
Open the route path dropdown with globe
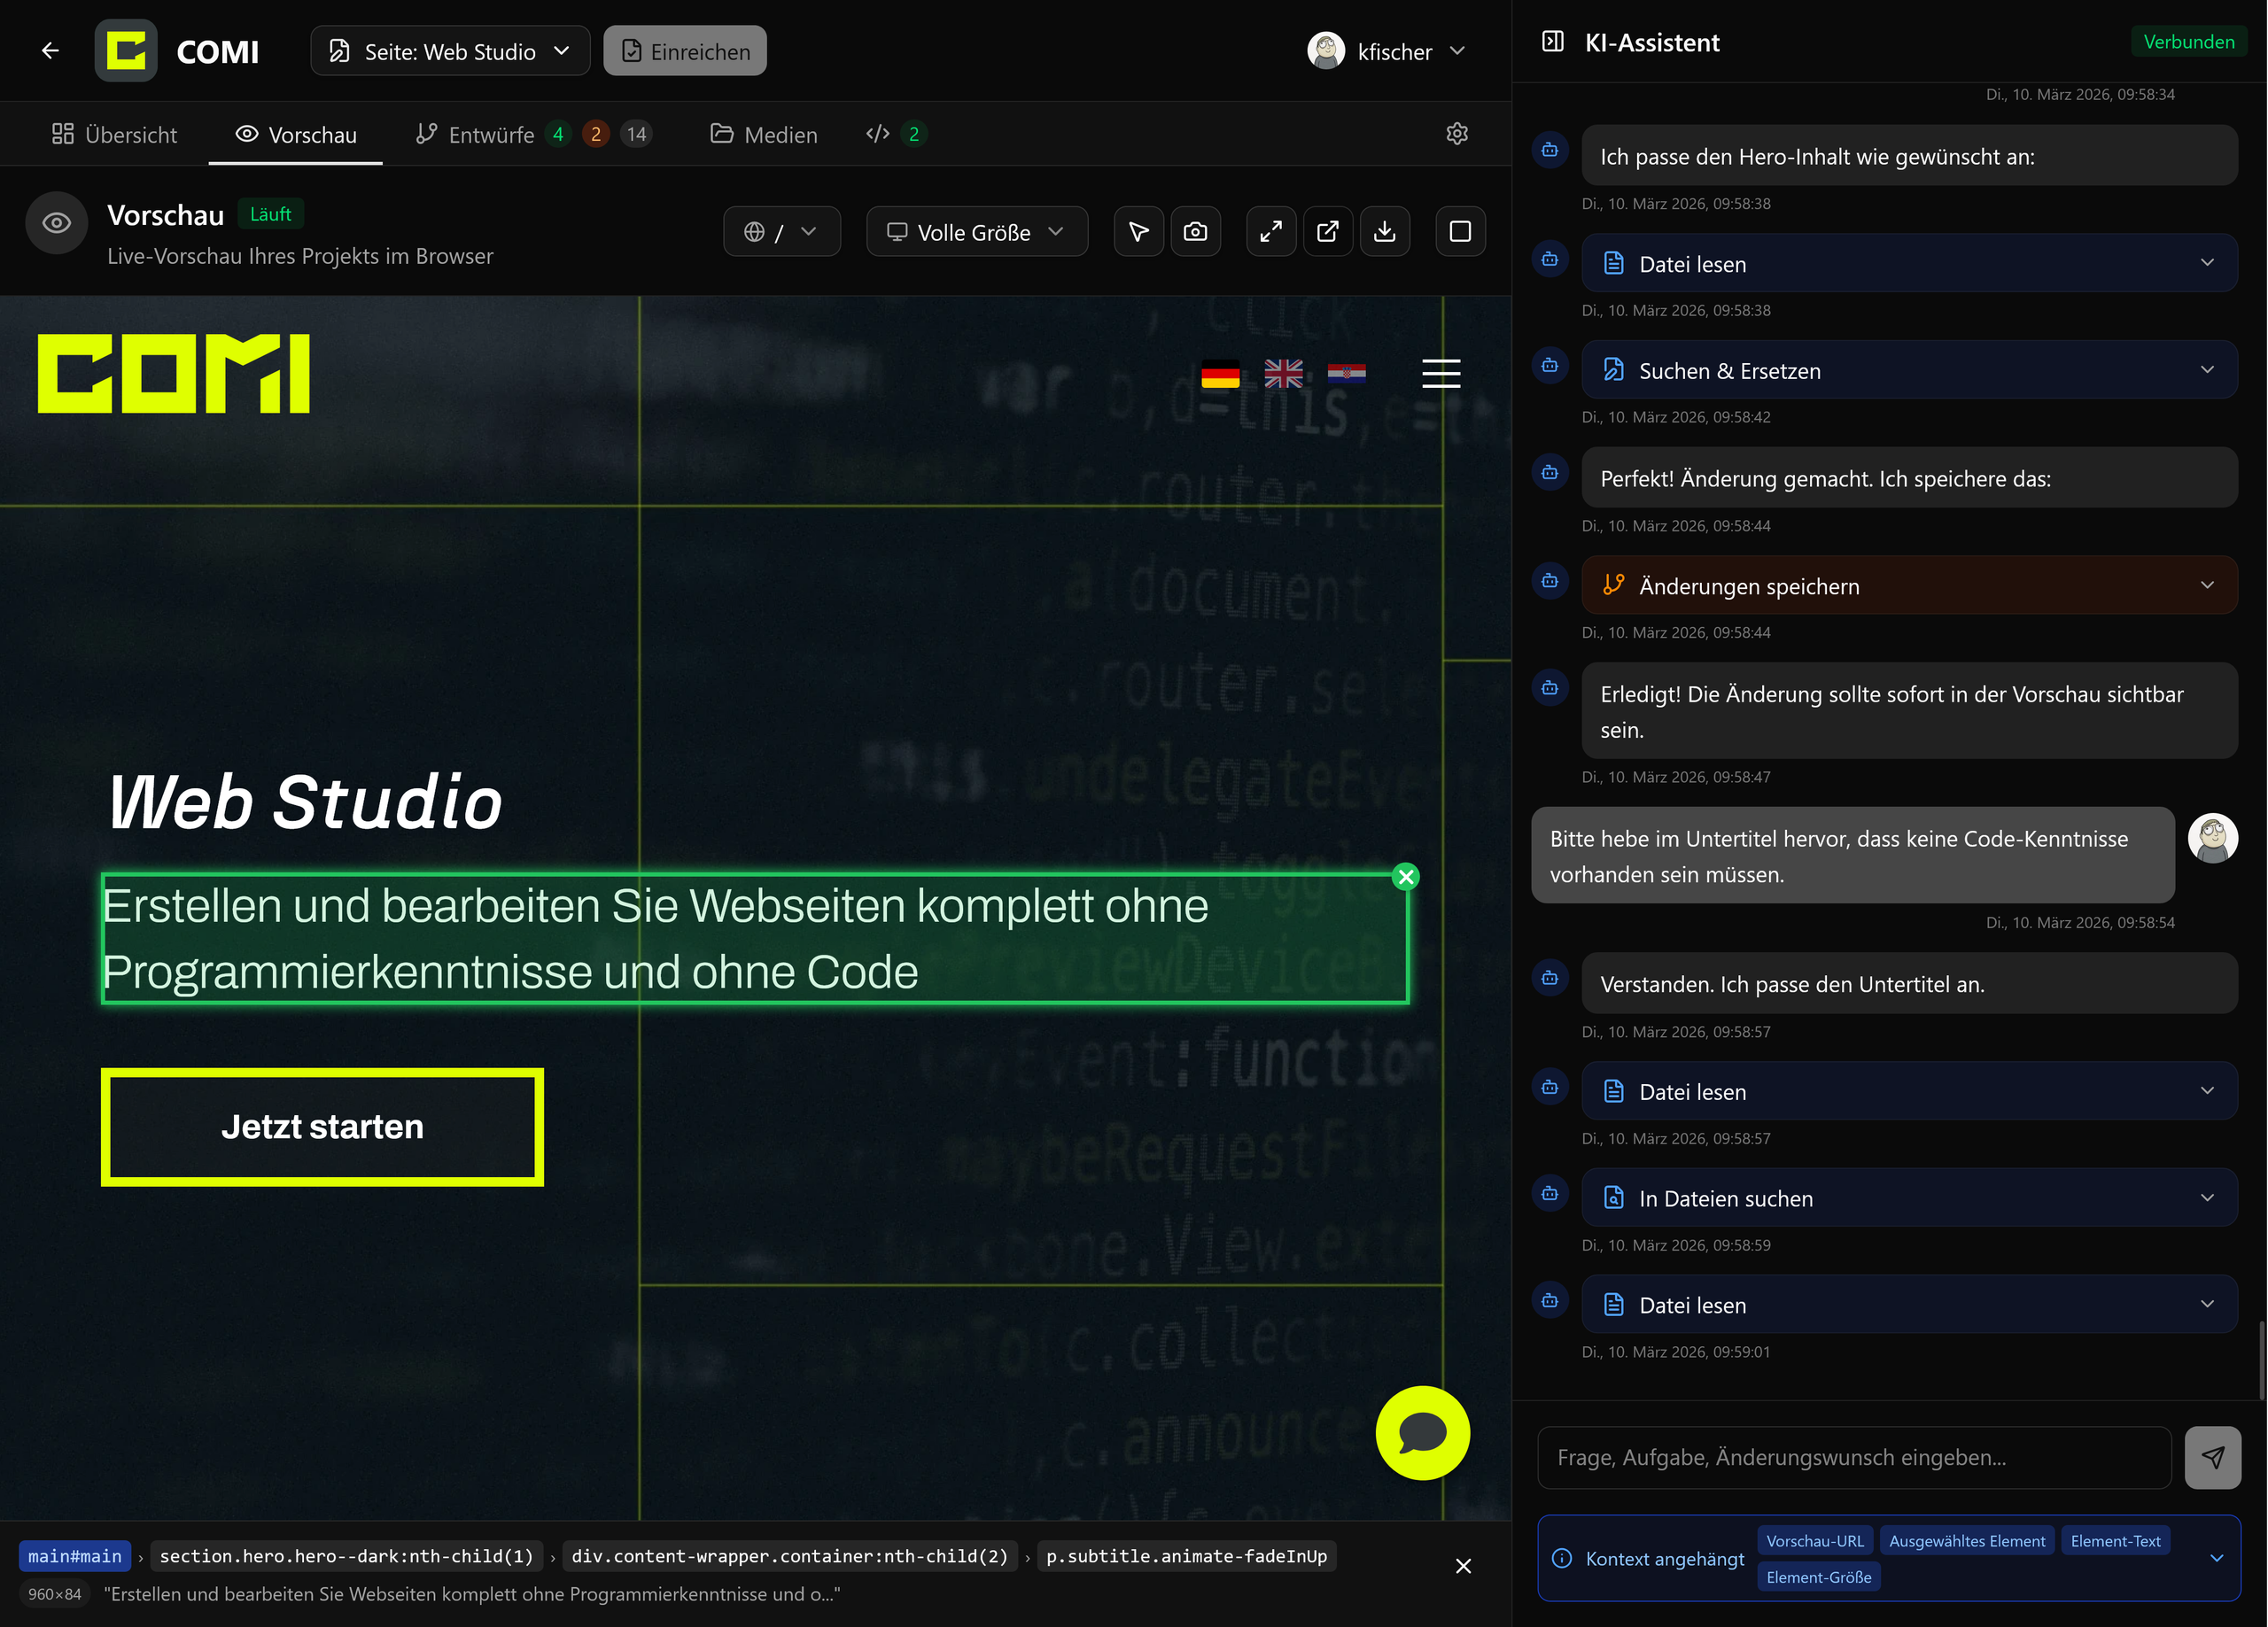pyautogui.click(x=782, y=232)
